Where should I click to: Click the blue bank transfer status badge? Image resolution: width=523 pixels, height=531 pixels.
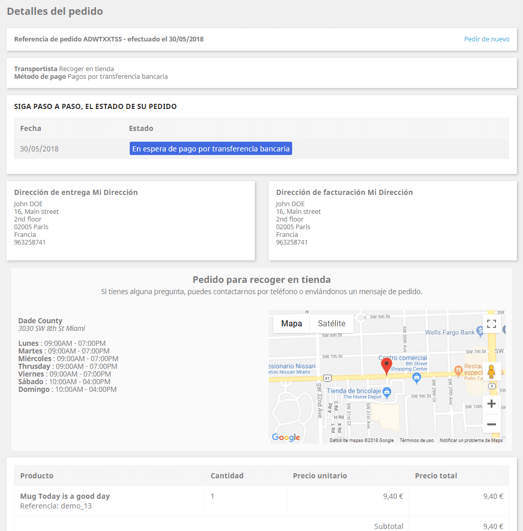pos(210,149)
